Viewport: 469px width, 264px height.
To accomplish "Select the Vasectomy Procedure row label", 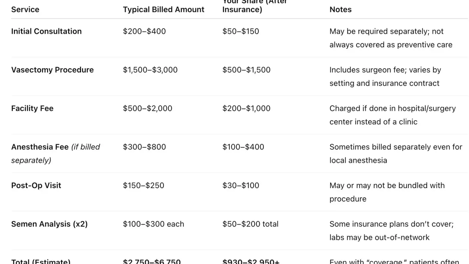I will click(52, 70).
